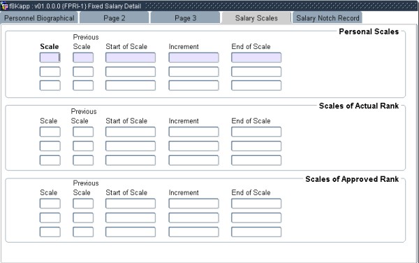Click third-row Previous Scale field in Approved Rank
419x263 pixels.
point(83,232)
